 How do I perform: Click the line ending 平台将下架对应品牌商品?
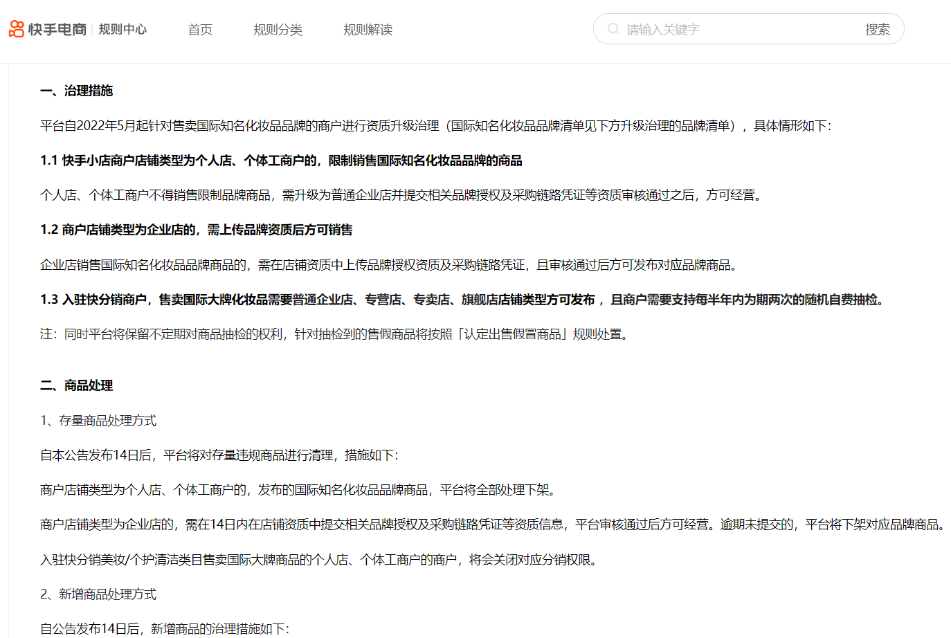pos(493,525)
